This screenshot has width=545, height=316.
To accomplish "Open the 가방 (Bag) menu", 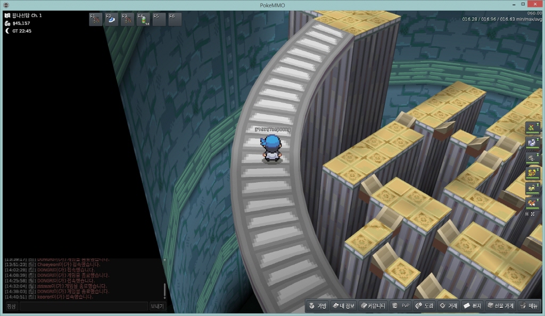I will coord(318,306).
